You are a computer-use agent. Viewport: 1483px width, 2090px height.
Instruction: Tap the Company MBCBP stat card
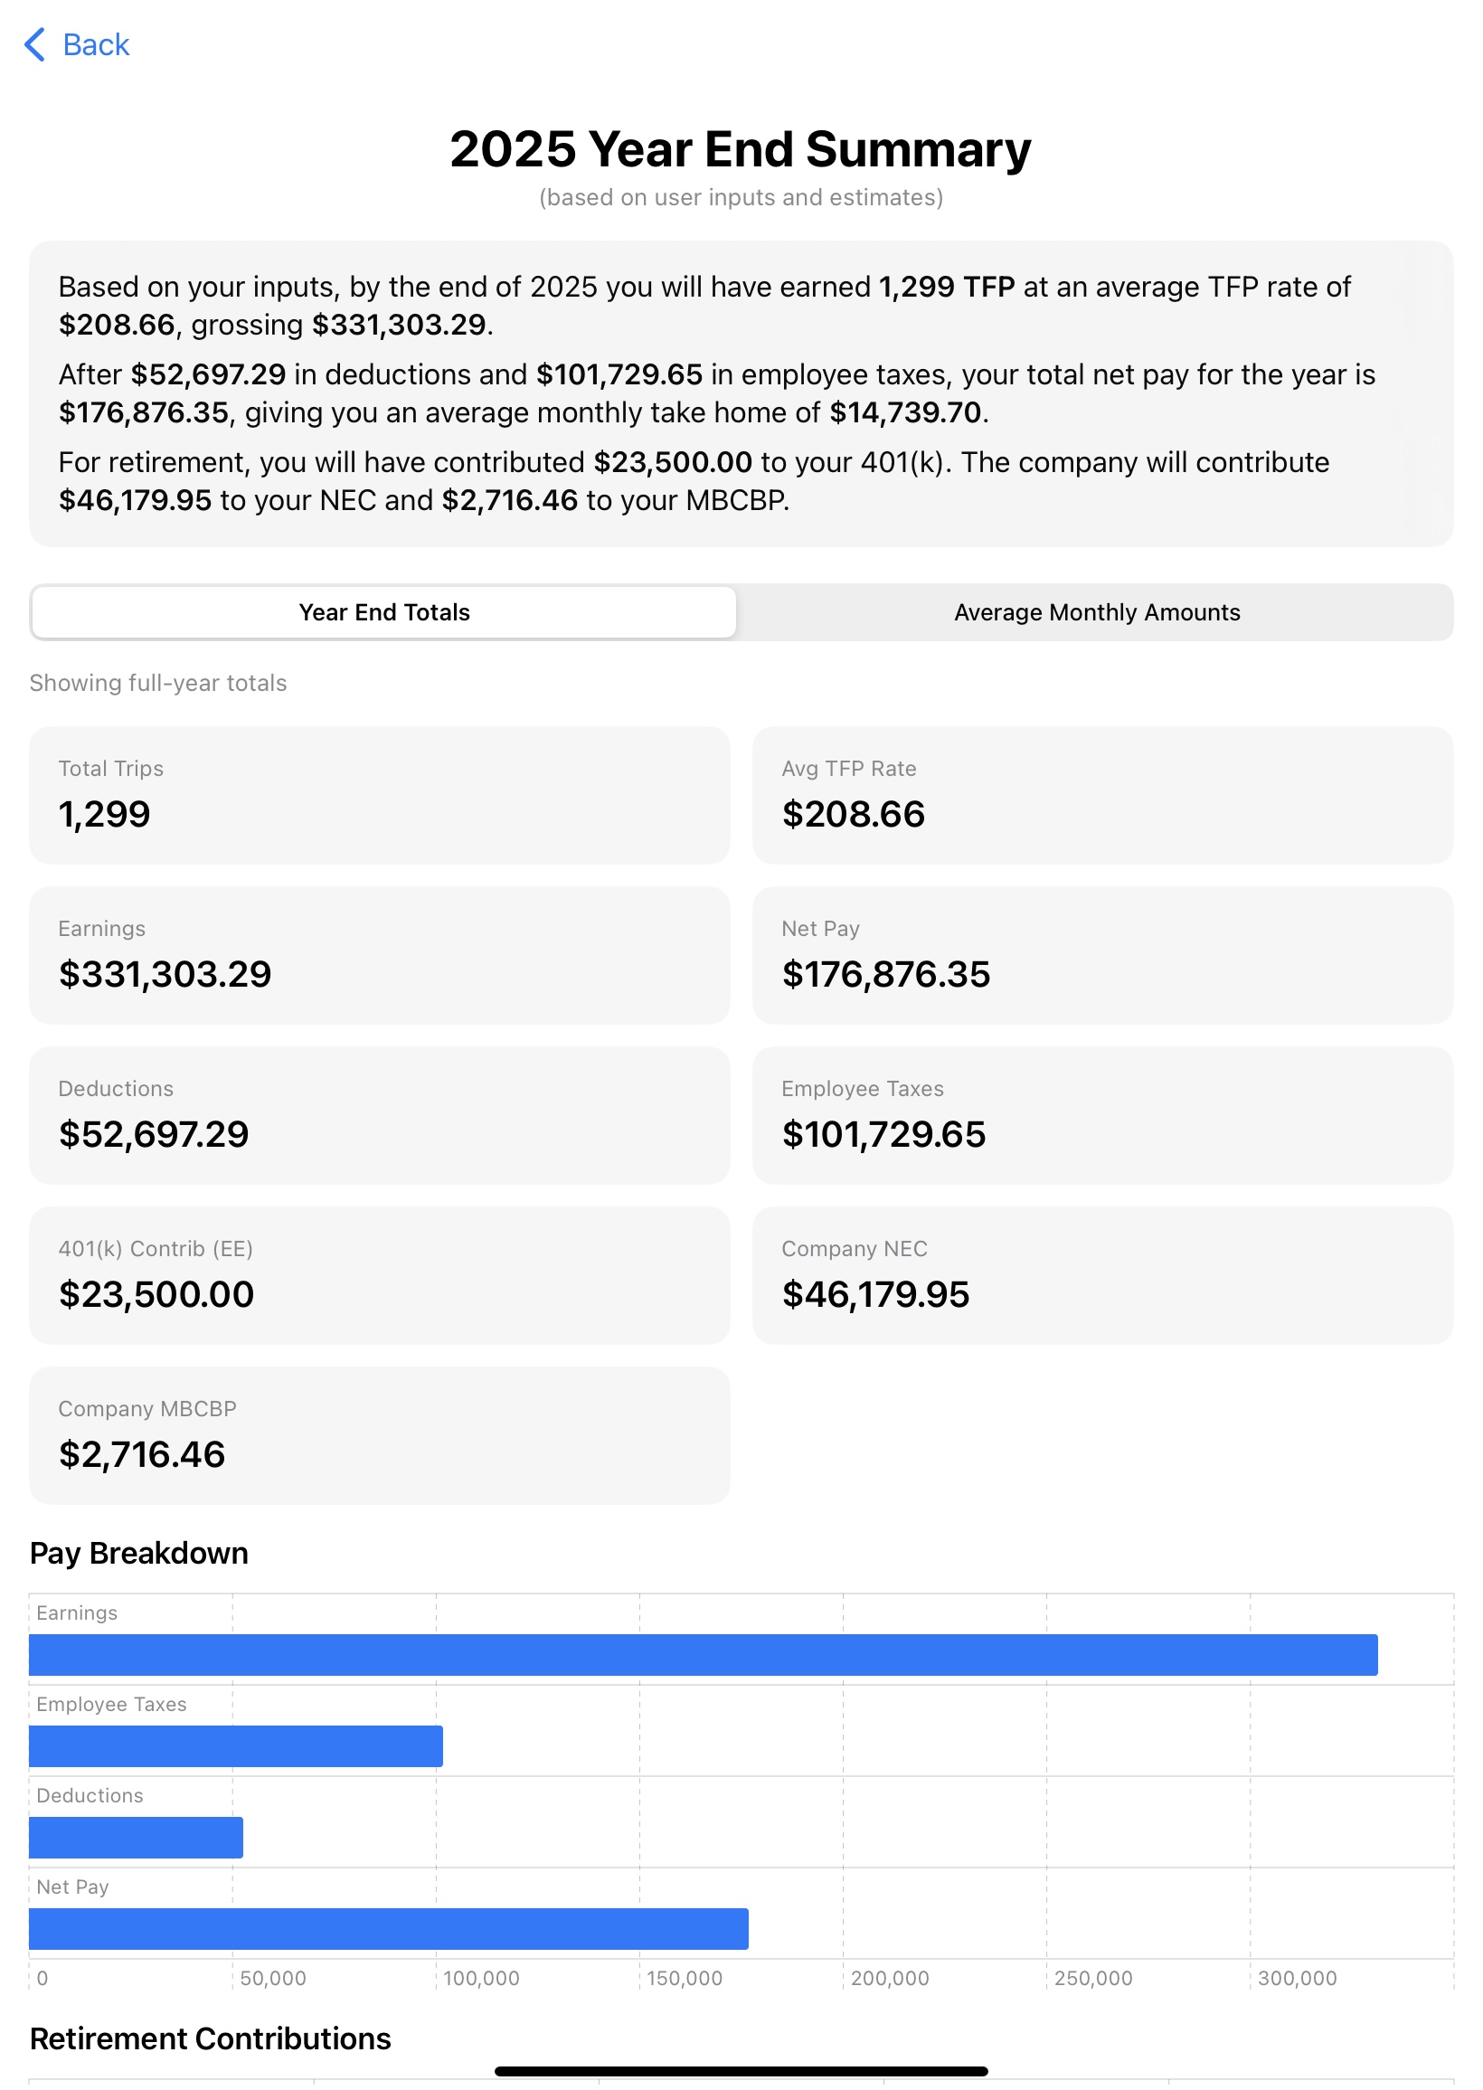tap(380, 1434)
